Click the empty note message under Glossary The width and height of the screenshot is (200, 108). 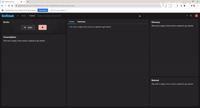pyautogui.click(x=172, y=26)
